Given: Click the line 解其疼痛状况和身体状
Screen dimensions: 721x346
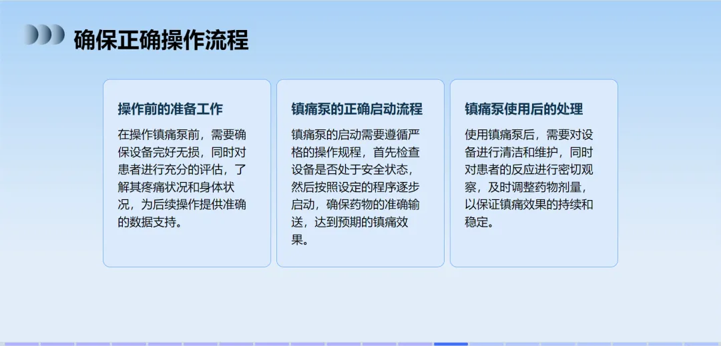Looking at the screenshot, I should click(x=177, y=187).
